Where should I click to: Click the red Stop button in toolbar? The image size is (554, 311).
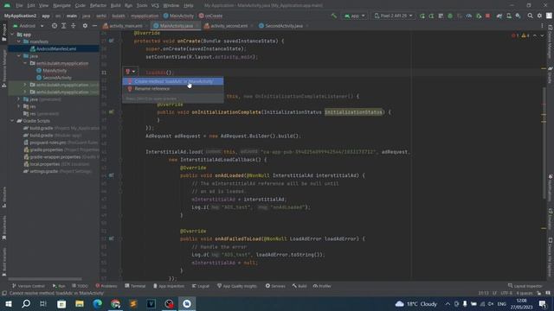pos(488,16)
